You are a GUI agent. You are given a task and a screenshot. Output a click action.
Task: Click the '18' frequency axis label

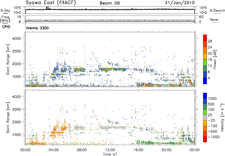(x=19, y=17)
